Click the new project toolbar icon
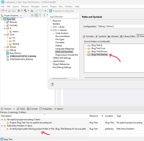The width and height of the screenshot is (144, 141). tap(3, 11)
